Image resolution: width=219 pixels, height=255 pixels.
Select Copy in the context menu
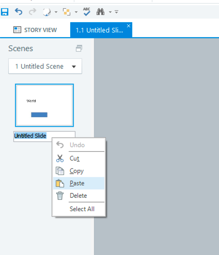coord(77,171)
